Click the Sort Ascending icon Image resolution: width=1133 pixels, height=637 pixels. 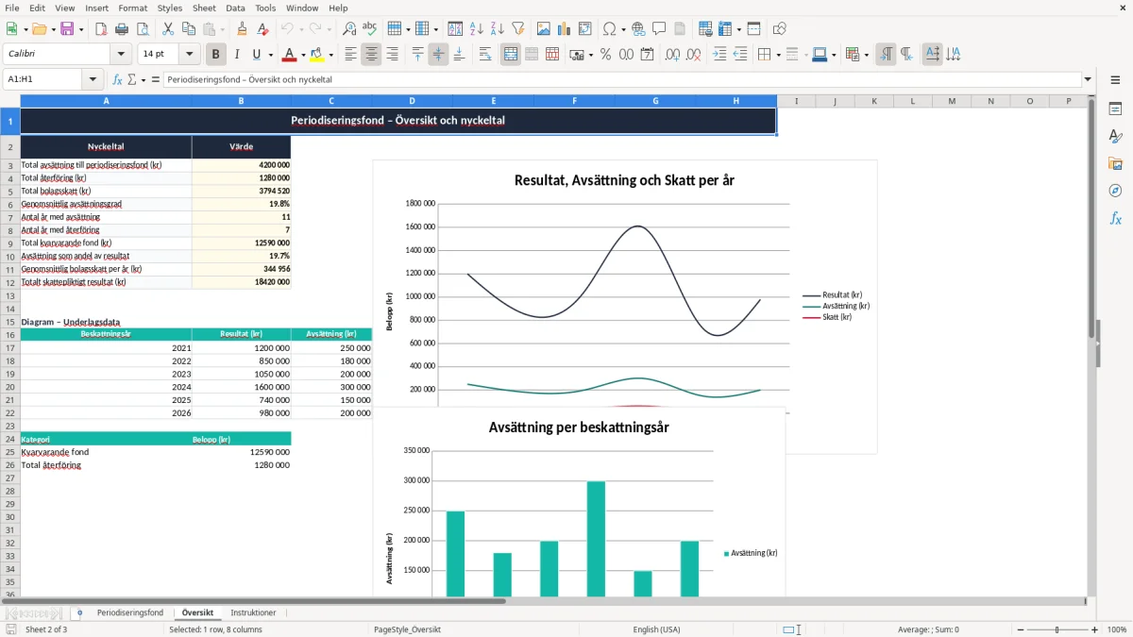point(477,29)
